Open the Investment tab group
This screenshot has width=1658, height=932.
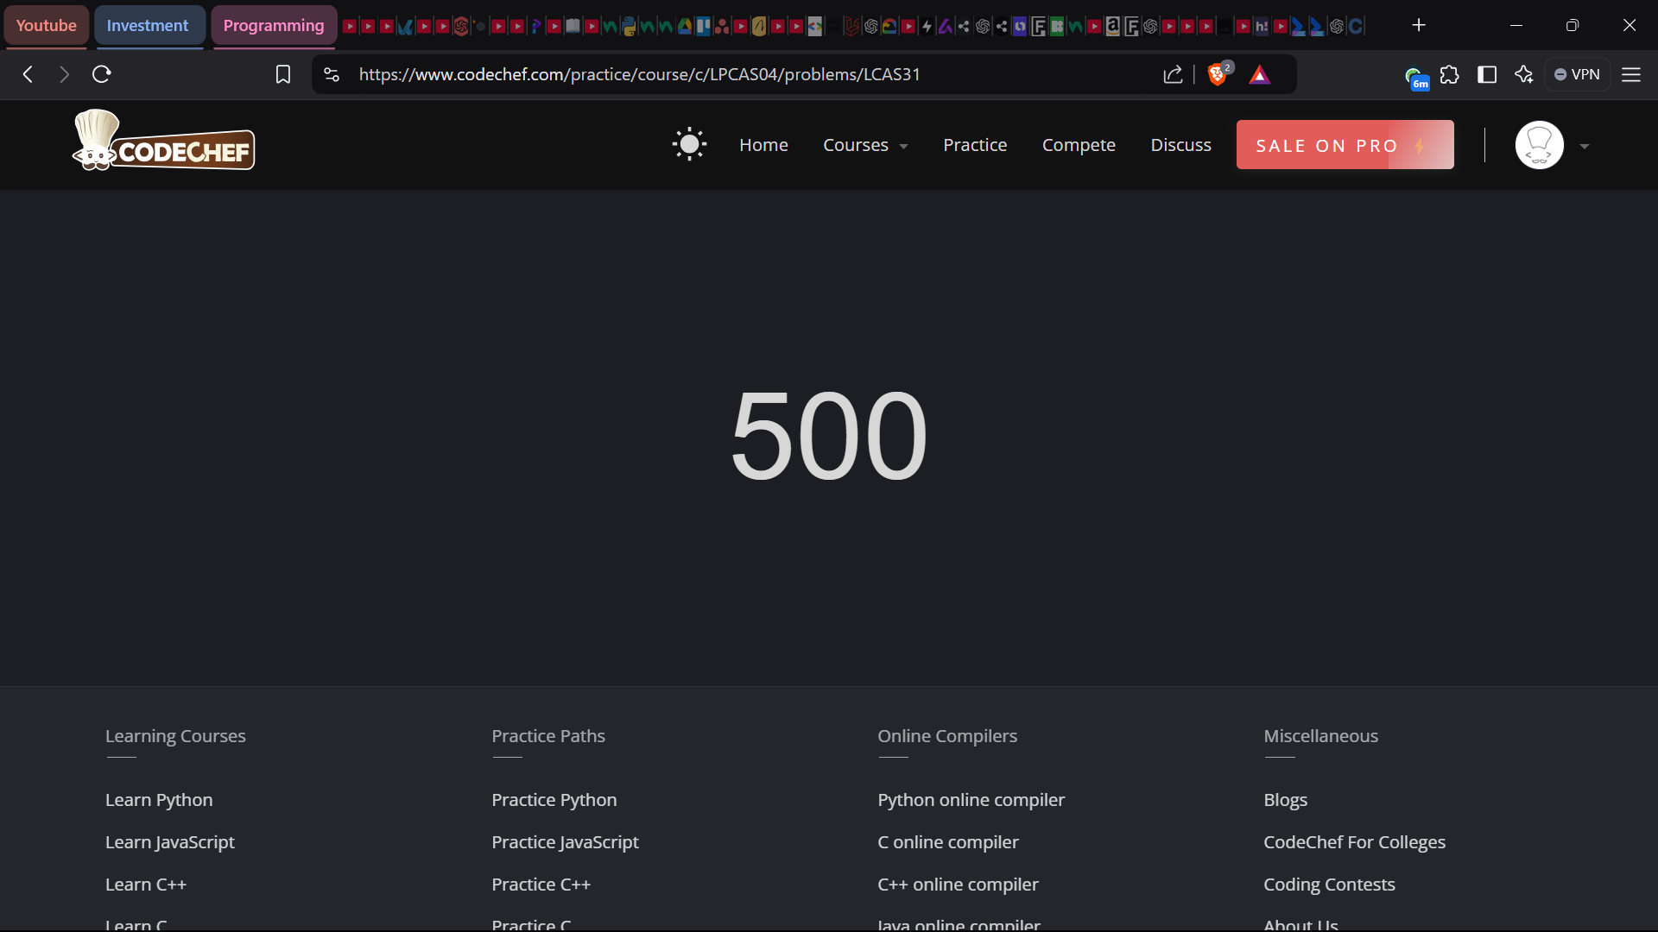(148, 25)
